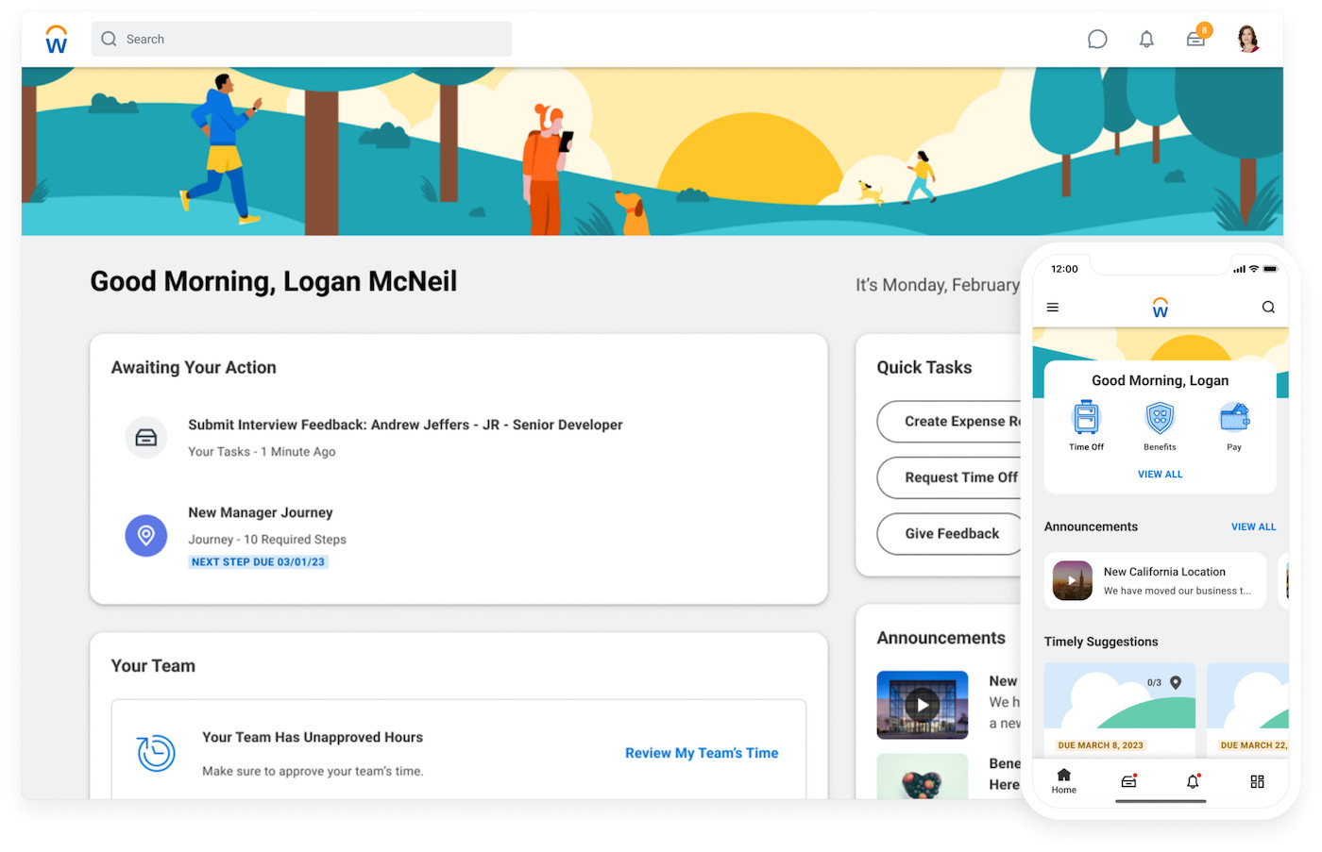1322x852 pixels.
Task: Select the Home tab in mobile bottom navigation
Action: [x=1063, y=781]
